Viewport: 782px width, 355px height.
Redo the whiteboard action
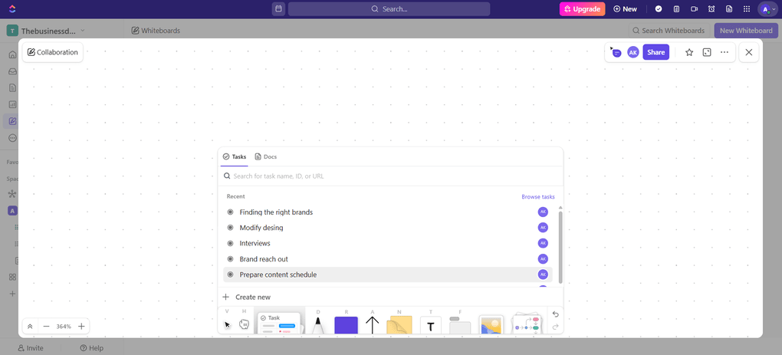click(x=556, y=327)
